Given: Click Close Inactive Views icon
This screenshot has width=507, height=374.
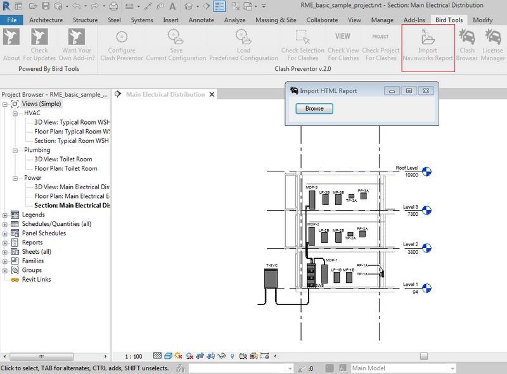Looking at the screenshot, I should (x=236, y=6).
